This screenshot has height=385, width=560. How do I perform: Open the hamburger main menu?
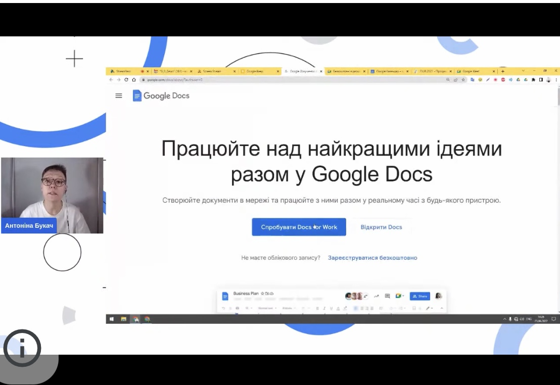[x=119, y=95]
